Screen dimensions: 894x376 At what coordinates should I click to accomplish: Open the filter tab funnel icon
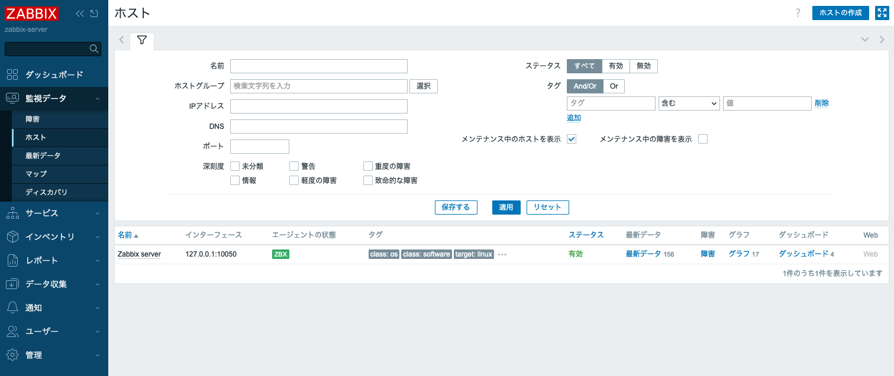tap(141, 40)
